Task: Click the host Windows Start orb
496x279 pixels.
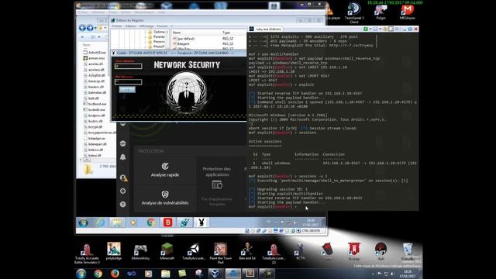Action: click(x=81, y=274)
